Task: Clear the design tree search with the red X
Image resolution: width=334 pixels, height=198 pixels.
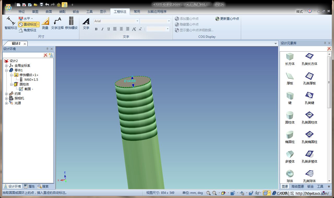Action: coord(45,55)
